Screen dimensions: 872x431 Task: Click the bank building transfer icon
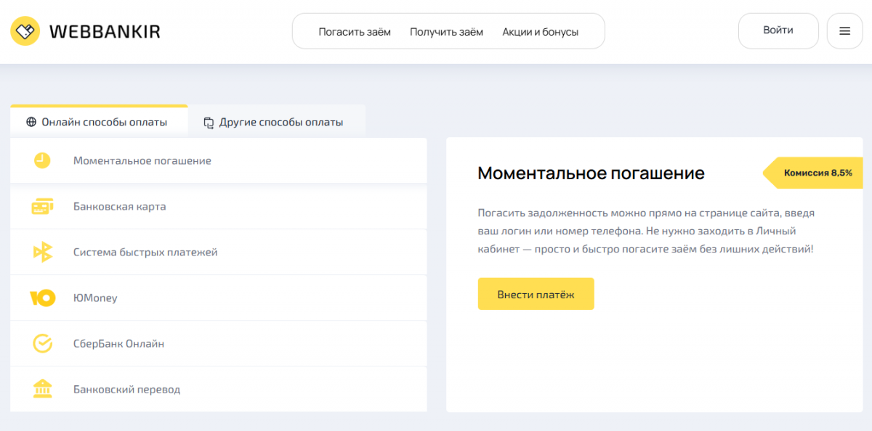click(x=42, y=390)
